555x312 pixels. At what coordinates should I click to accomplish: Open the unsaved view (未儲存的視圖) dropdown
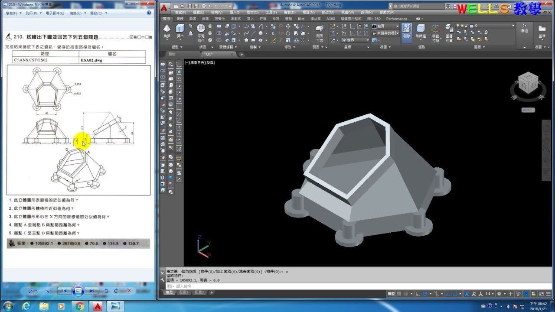[x=385, y=33]
